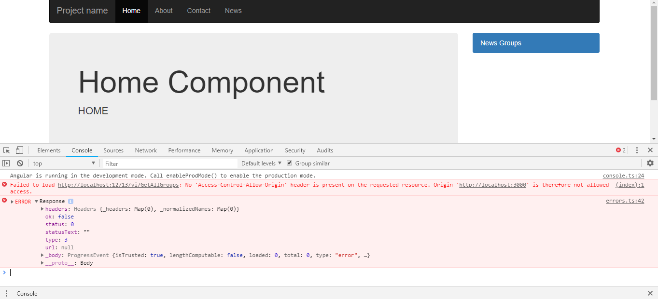Open the console drawer three-dot menu

(6, 293)
